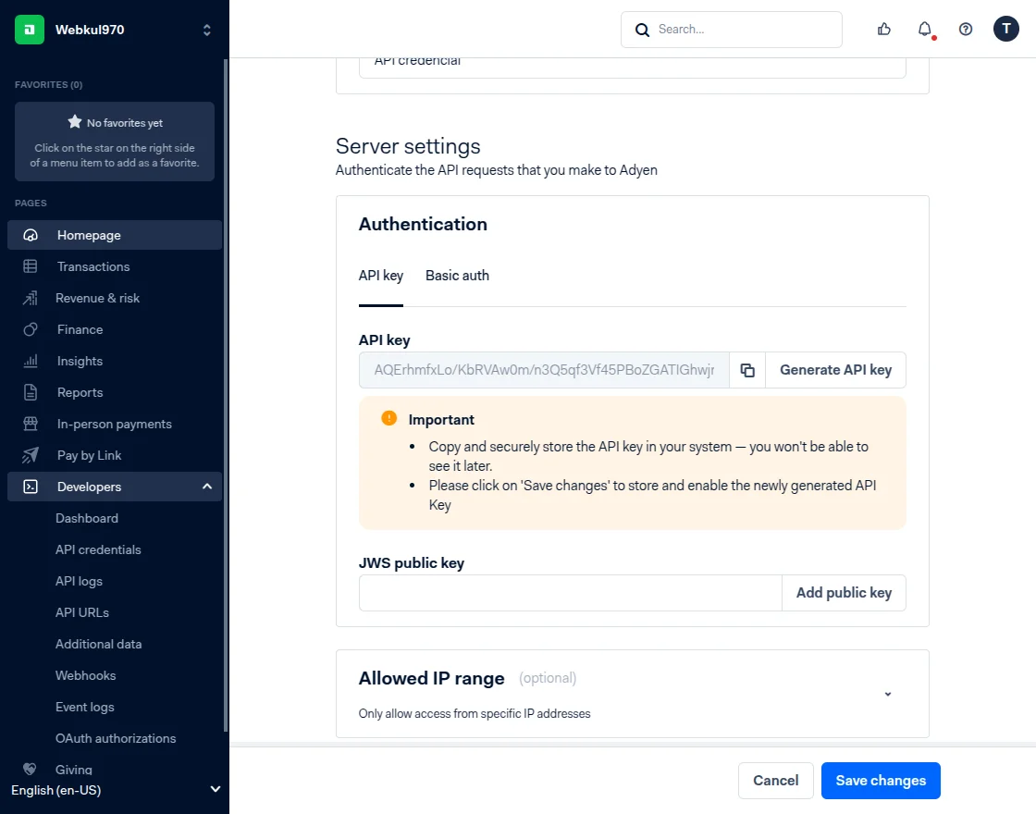Open OAuth authorizations subpage

[x=116, y=739]
